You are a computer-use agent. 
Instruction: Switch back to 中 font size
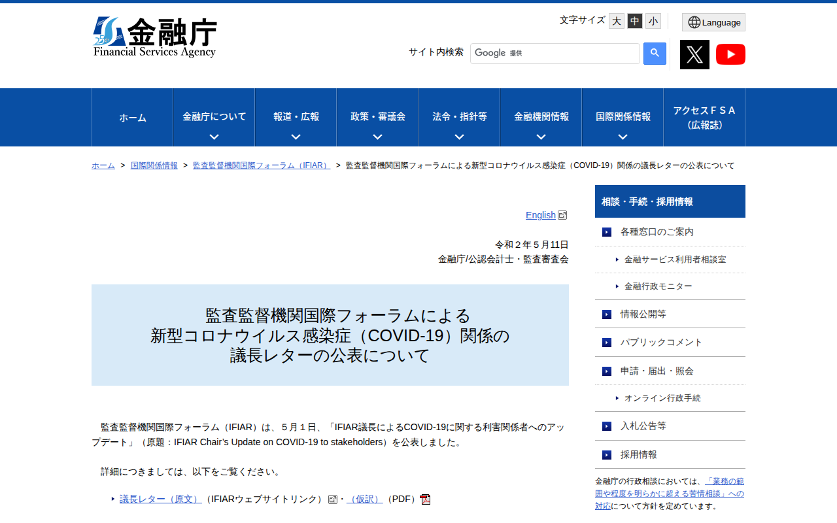634,21
